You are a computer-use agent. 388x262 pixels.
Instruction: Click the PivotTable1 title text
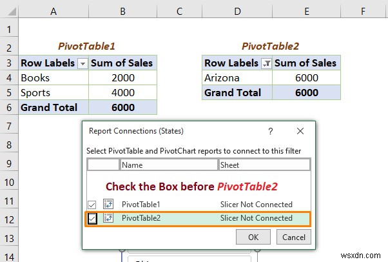click(x=86, y=46)
